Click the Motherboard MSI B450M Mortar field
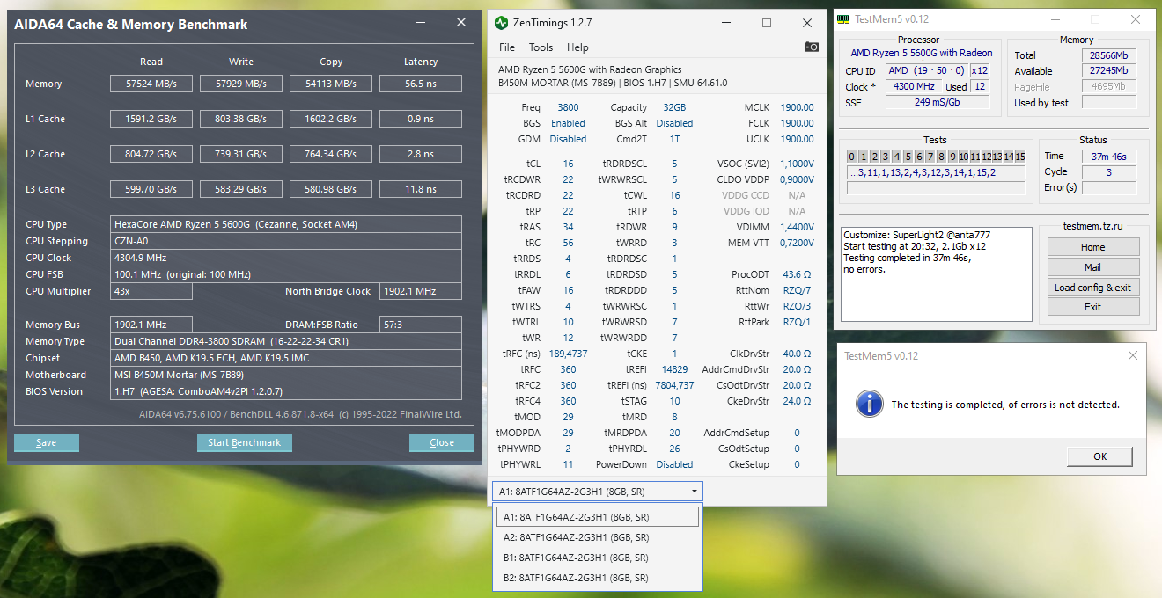Screen dimensions: 1162x598 (286, 375)
